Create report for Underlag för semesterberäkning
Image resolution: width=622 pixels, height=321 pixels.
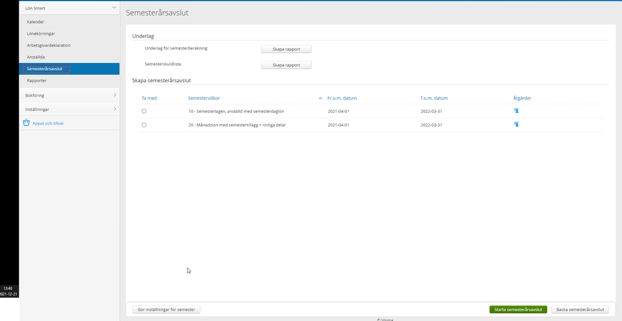286,49
